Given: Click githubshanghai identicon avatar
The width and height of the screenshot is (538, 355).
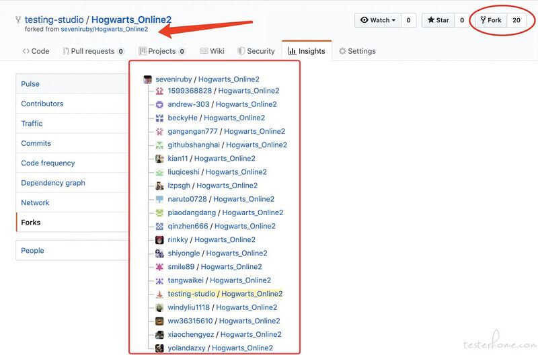Looking at the screenshot, I should [159, 145].
